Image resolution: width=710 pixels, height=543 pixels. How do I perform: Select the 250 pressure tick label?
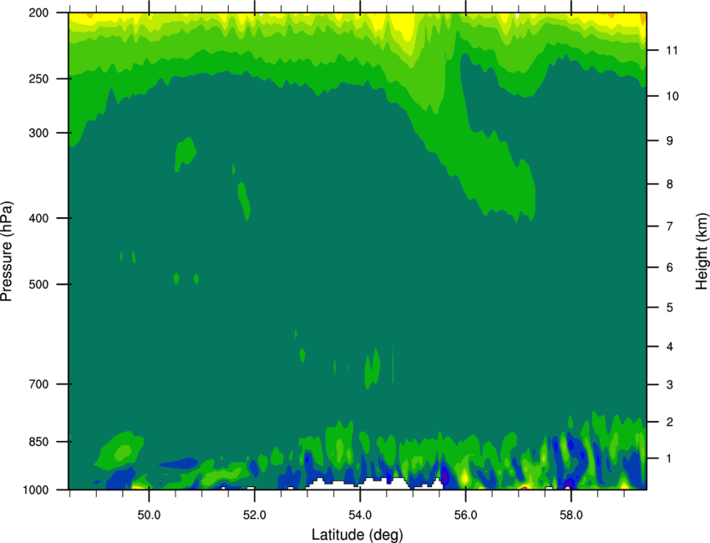click(x=39, y=79)
